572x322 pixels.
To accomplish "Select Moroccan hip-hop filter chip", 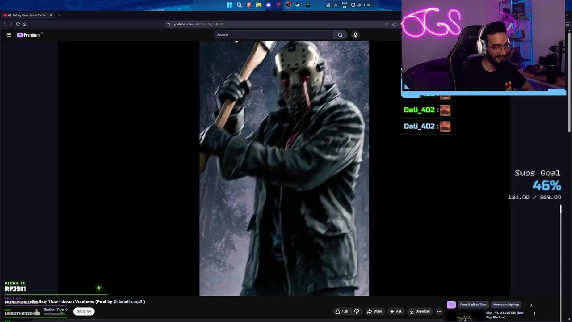I will click(506, 305).
